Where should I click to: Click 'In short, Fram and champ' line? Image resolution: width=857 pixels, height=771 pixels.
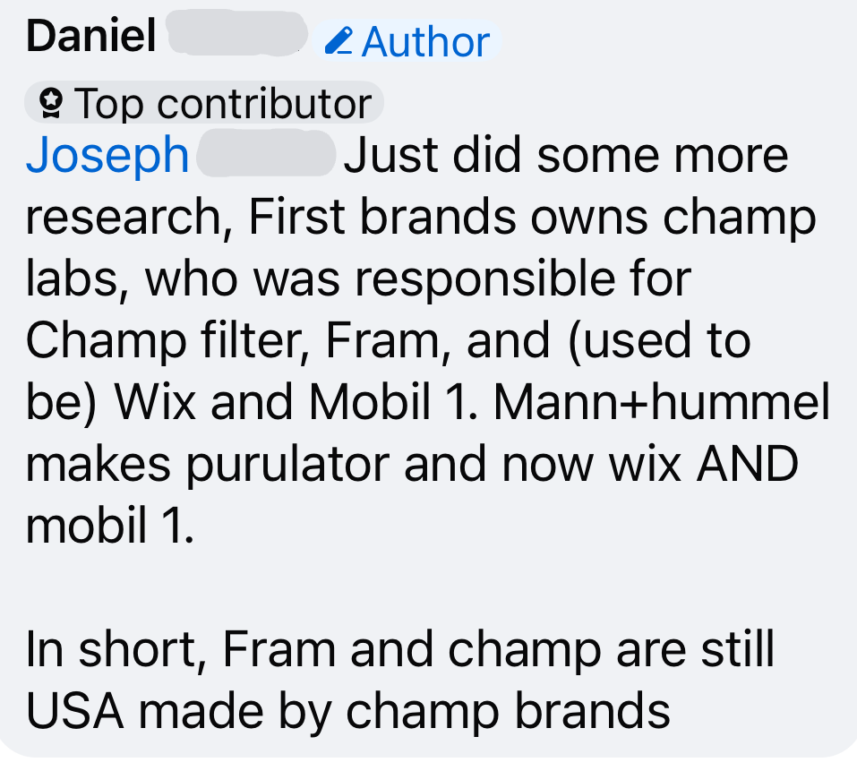313,649
